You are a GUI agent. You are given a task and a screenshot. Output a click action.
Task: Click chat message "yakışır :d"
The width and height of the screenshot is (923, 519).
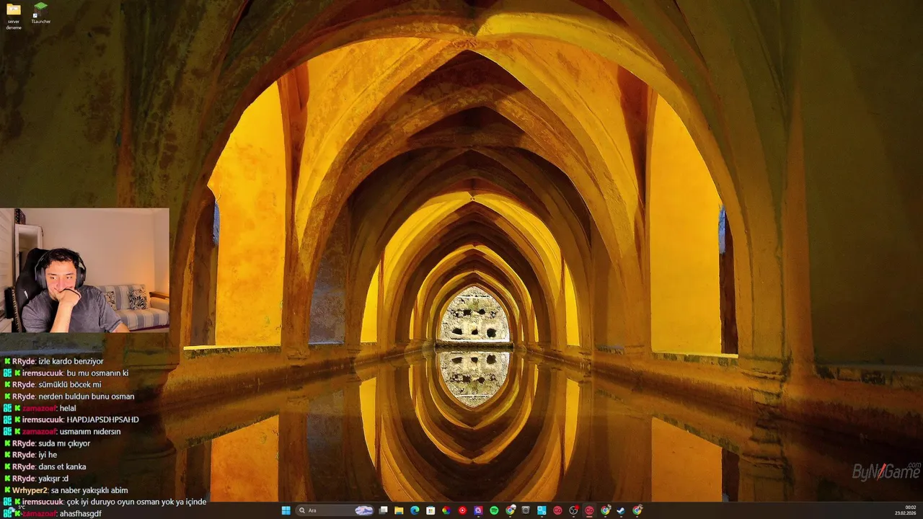pyautogui.click(x=53, y=478)
